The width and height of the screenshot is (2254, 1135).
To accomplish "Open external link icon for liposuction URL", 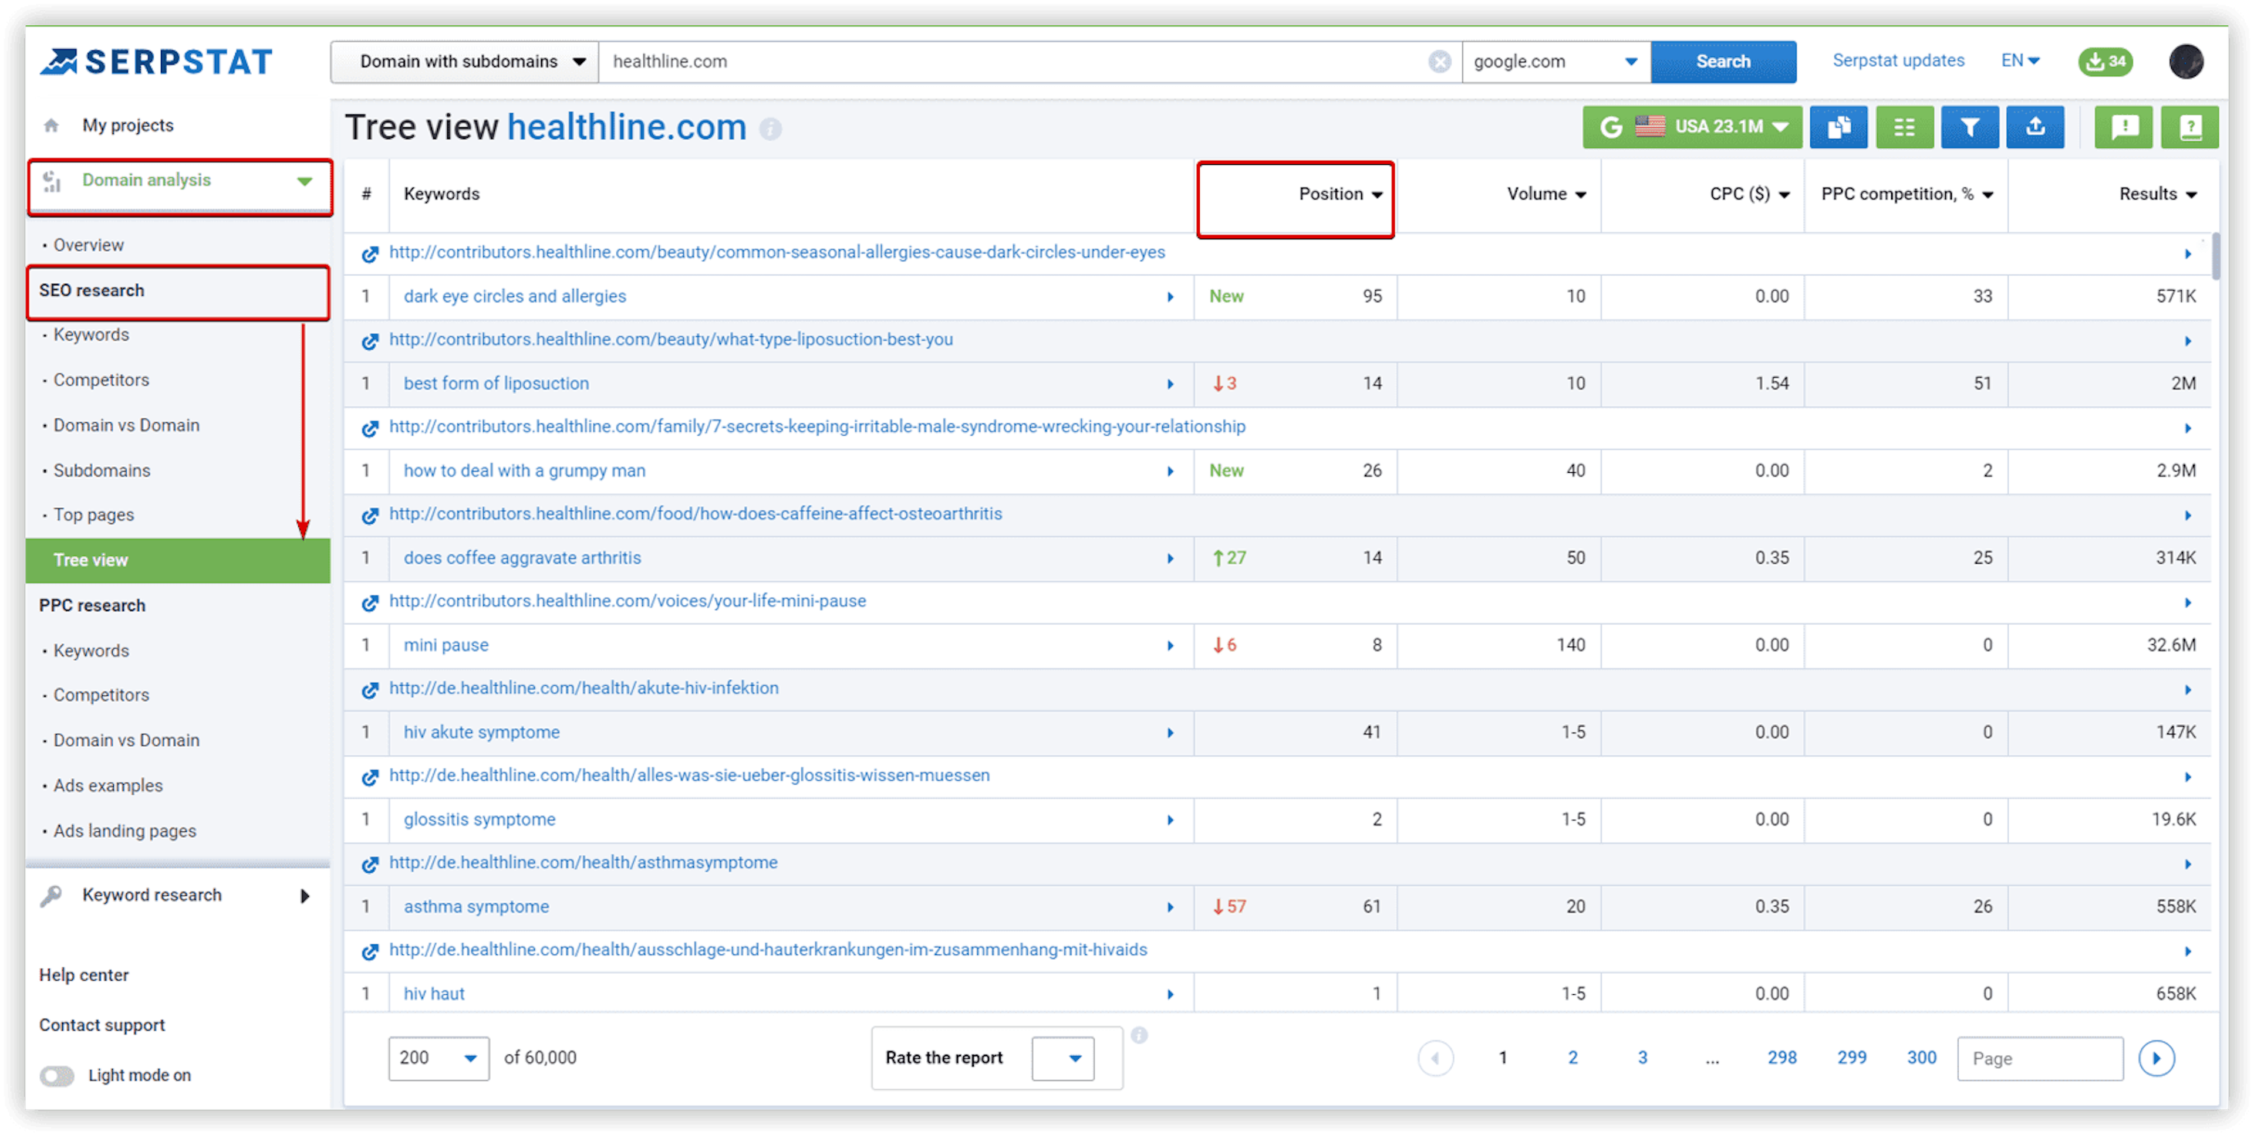I will [x=370, y=341].
